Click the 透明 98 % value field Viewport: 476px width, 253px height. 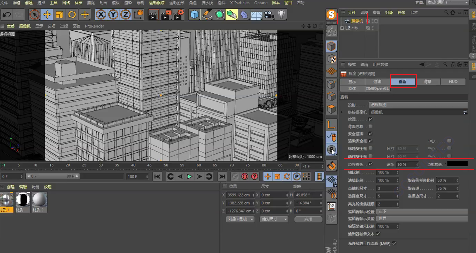coord(407,164)
